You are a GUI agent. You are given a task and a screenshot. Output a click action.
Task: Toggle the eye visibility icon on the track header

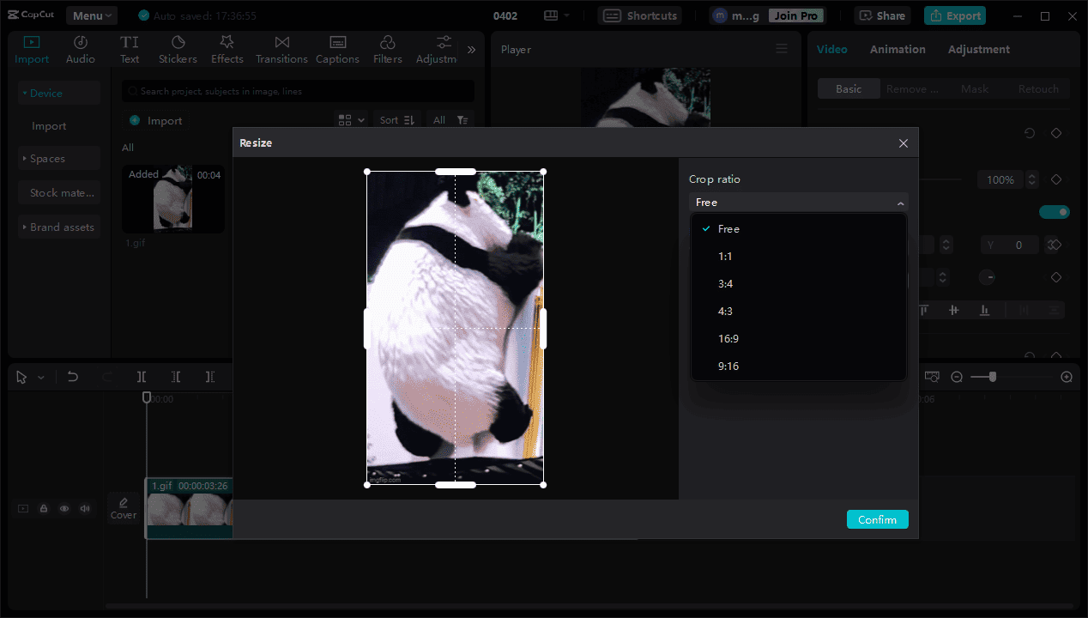64,508
